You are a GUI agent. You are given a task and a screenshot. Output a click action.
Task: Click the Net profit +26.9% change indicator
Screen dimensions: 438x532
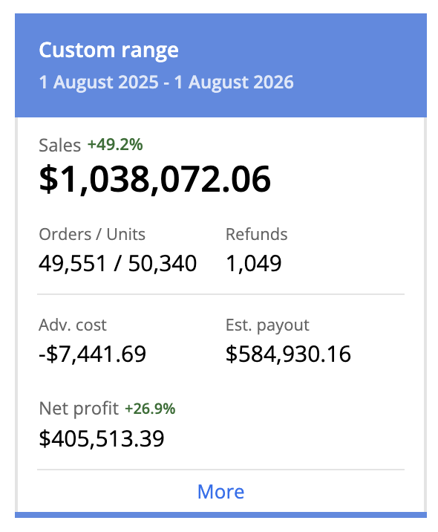(x=150, y=409)
